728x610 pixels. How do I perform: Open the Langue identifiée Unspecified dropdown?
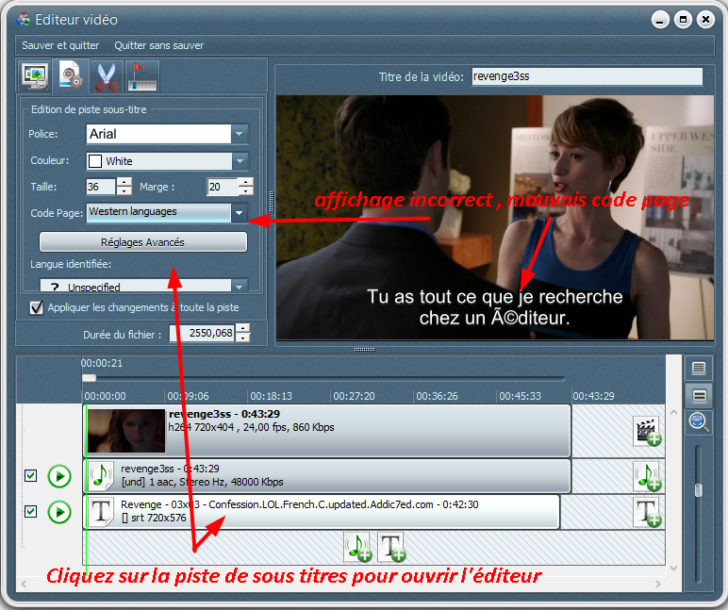[144, 286]
